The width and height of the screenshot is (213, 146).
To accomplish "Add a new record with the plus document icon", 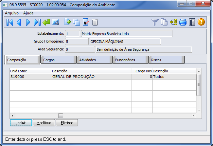I will [x=67, y=22].
